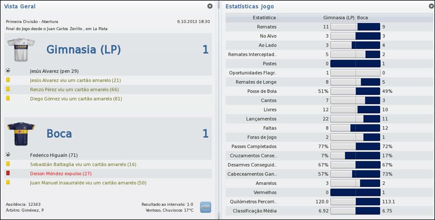The image size is (435, 220).
Task: Click Deison Méndez expulso event text
Action: [61, 173]
